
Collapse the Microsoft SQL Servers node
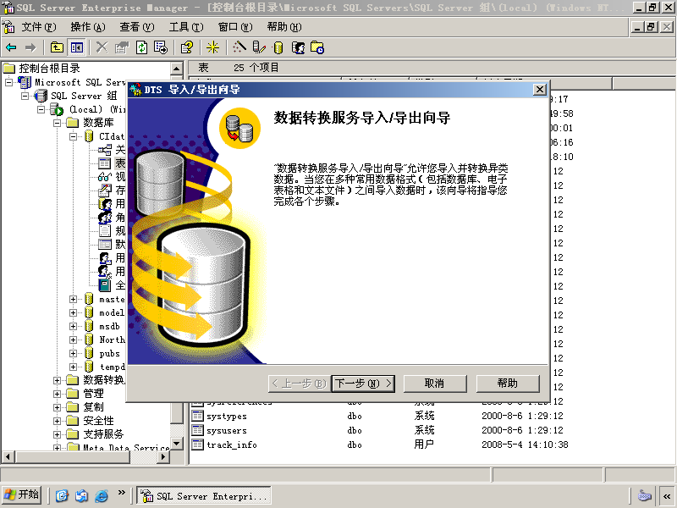coord(9,82)
